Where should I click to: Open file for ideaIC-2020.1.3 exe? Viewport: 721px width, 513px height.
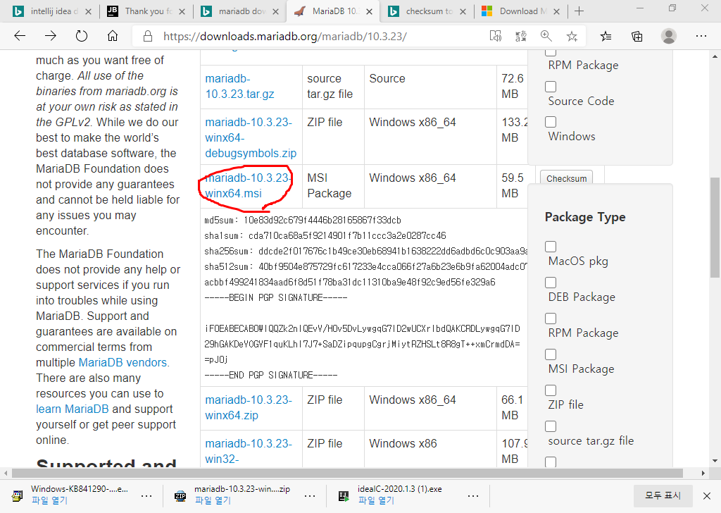(376, 500)
